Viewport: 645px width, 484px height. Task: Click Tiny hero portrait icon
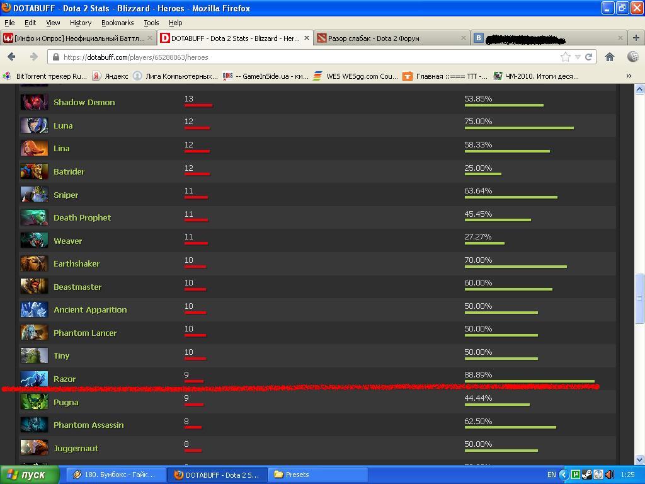pos(34,356)
